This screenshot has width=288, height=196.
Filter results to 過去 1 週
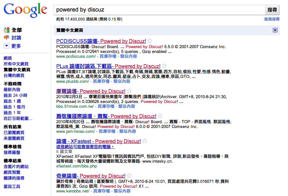coord(12,101)
